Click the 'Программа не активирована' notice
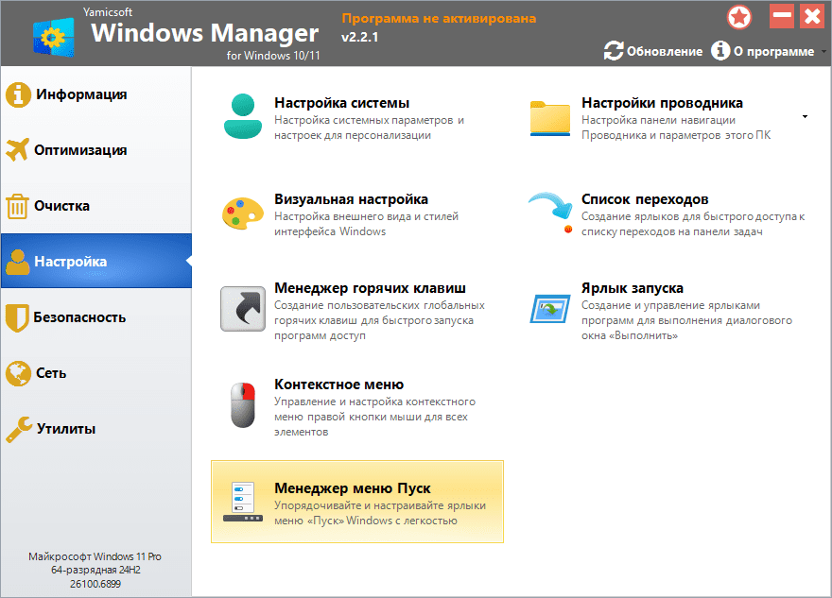832x598 pixels. [439, 19]
